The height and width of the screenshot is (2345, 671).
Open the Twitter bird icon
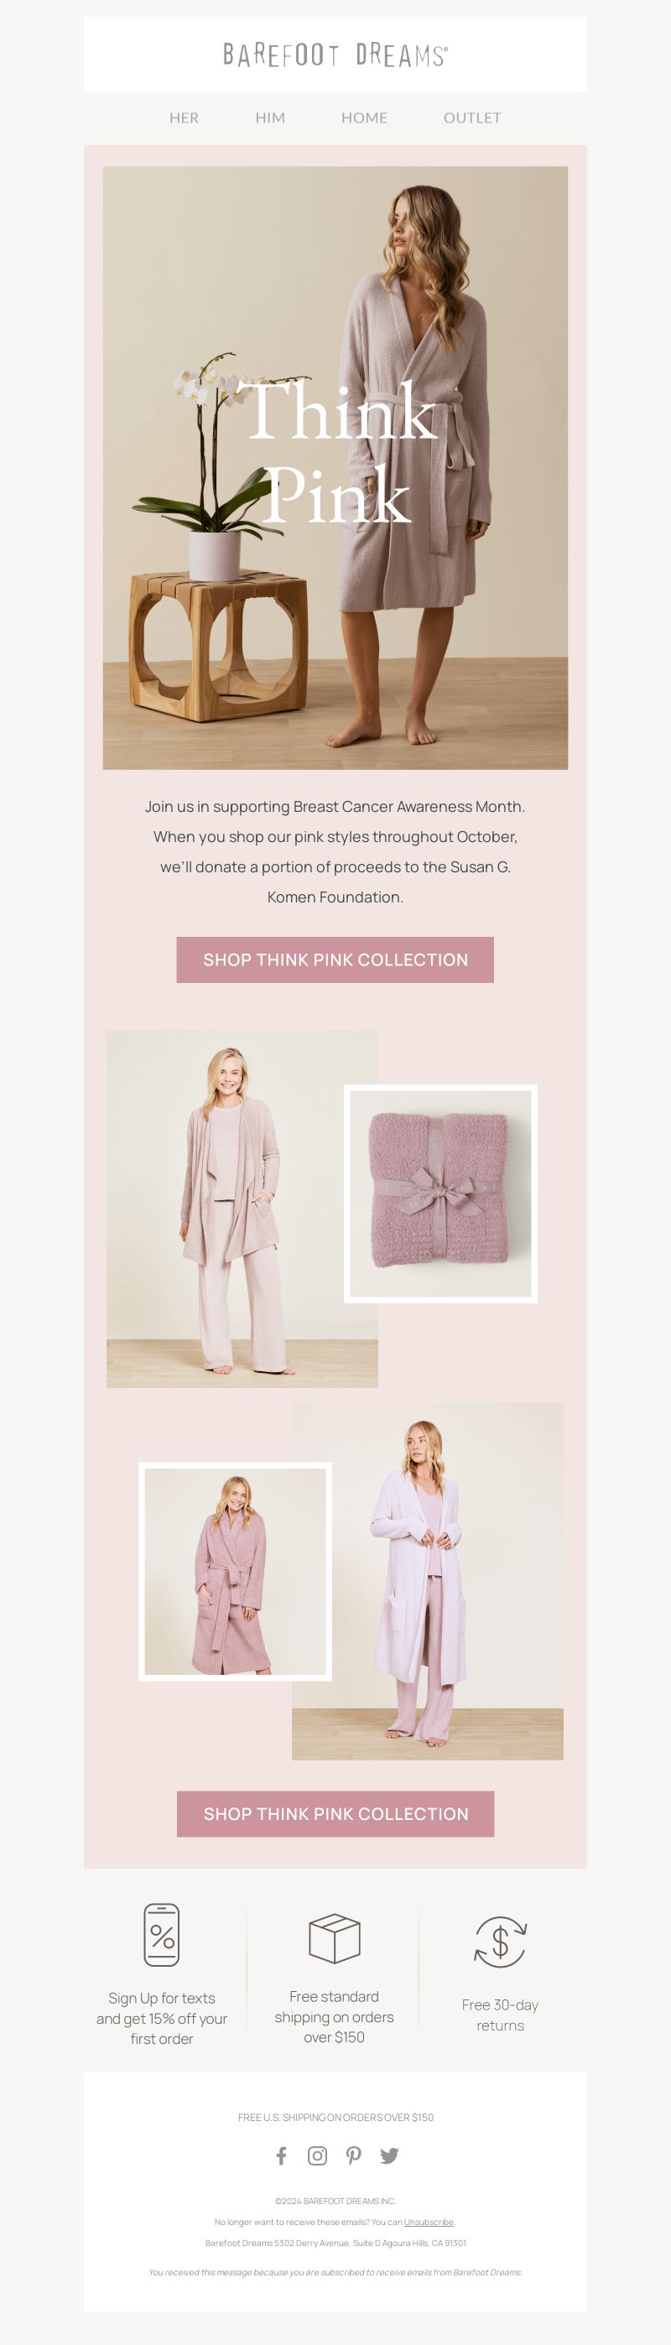[x=390, y=2155]
